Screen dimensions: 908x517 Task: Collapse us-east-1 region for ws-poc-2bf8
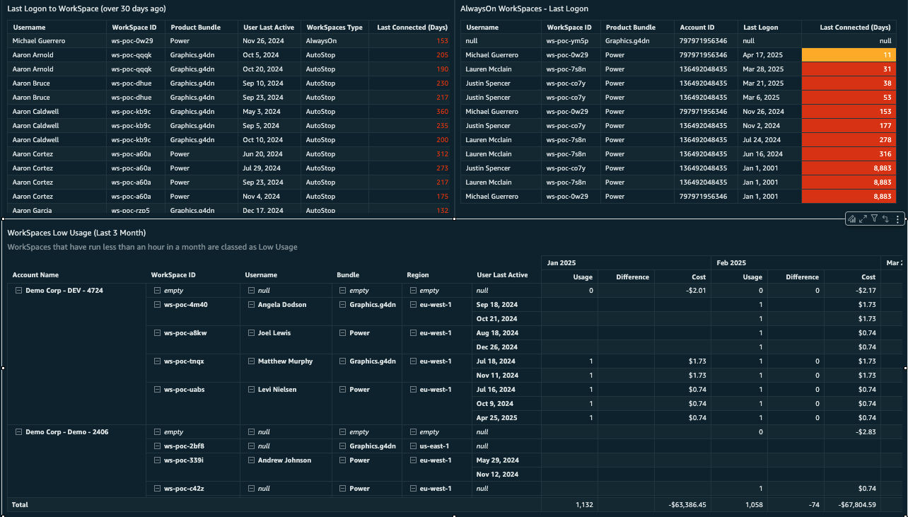tap(413, 446)
